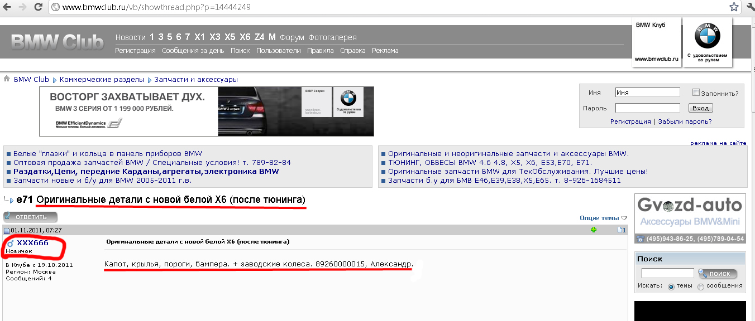Click the home icon in breadcrumbs
This screenshot has width=755, height=321.
click(x=7, y=79)
